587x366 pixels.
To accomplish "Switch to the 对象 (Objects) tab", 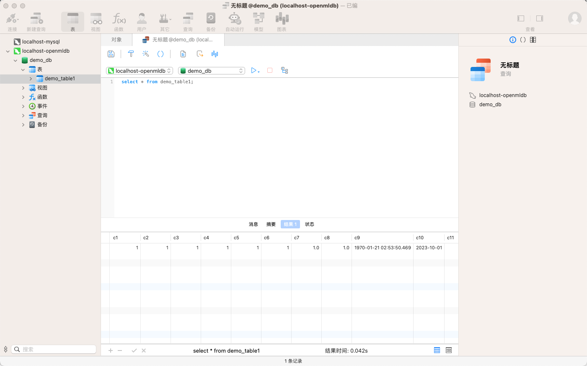I will coord(116,40).
